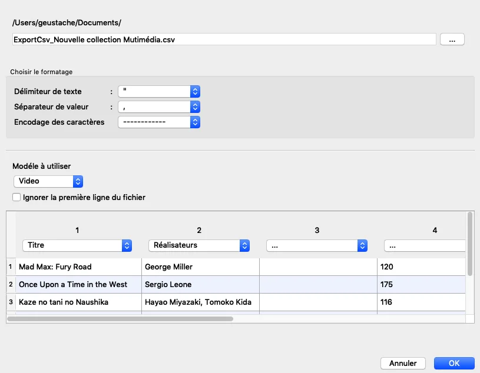Screen dimensions: 480x373
Task: Enable Ignorer la première ligne du fichier
Action: [17, 197]
